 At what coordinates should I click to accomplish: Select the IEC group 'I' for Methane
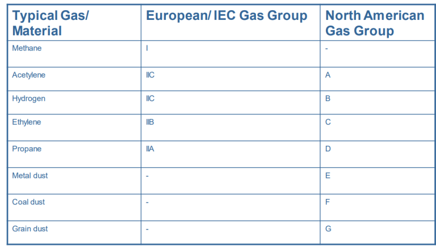click(x=147, y=48)
